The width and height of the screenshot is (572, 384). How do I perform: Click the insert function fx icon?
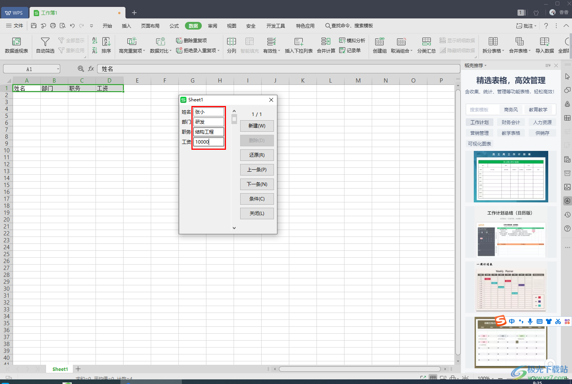point(91,69)
